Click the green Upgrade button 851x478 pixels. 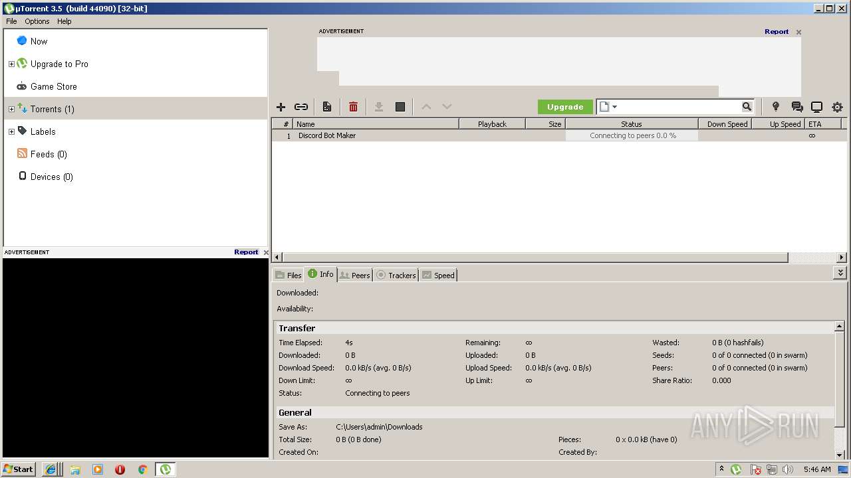pos(565,107)
